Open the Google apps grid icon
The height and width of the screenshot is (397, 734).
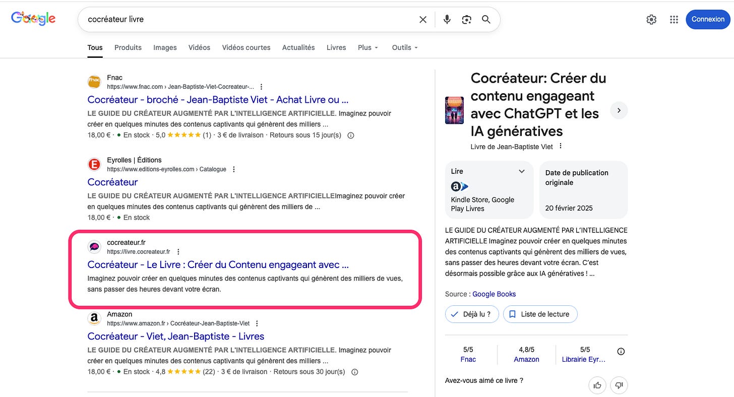coord(674,20)
